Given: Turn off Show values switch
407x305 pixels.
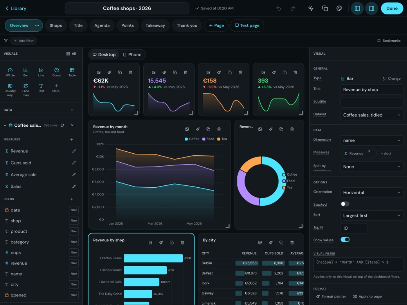Looking at the screenshot, I should tap(345, 239).
